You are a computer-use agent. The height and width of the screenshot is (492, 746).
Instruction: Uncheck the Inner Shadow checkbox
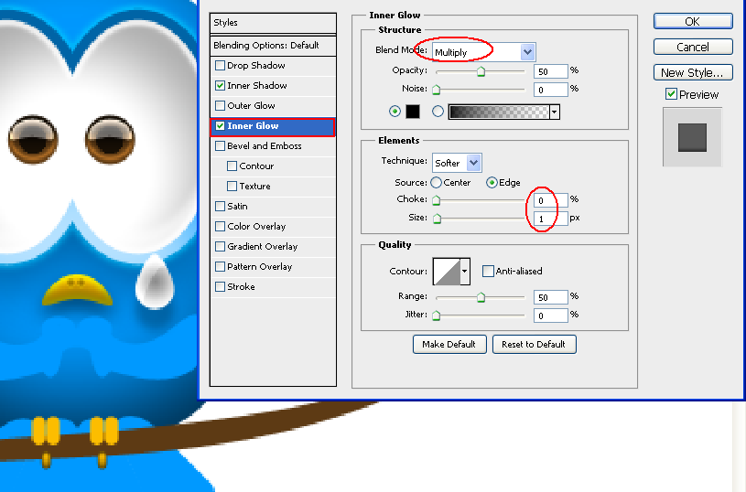pyautogui.click(x=220, y=86)
